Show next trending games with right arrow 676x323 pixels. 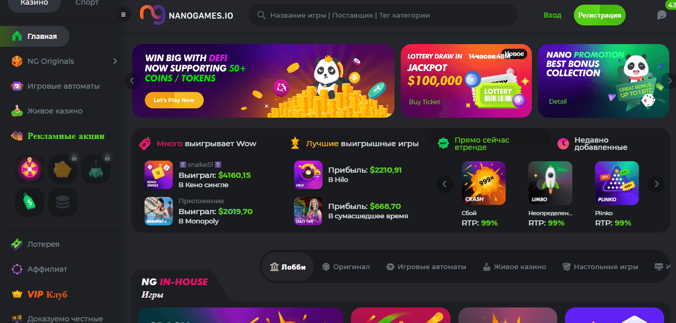[656, 184]
